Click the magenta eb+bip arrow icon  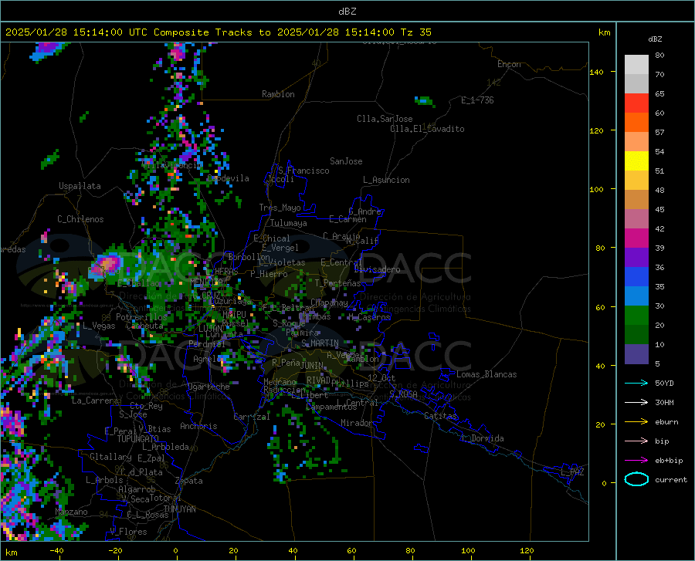(636, 461)
